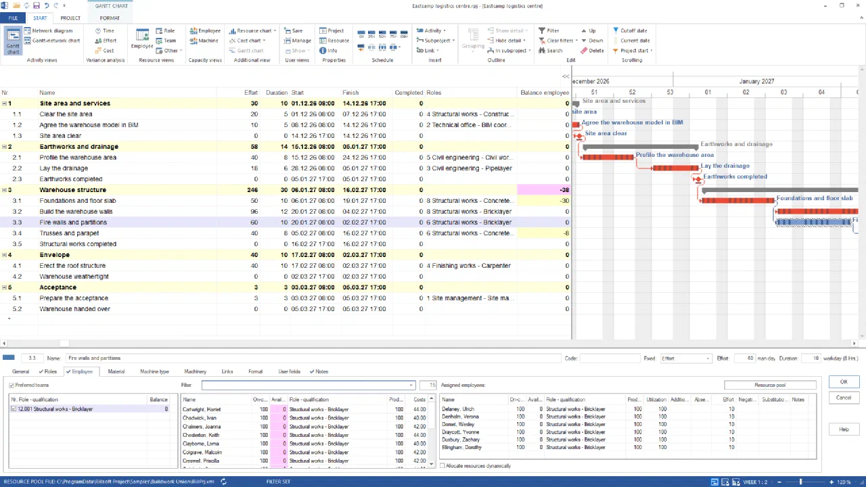This screenshot has width=866, height=487.
Task: Open the Network diagram view
Action: (48, 30)
